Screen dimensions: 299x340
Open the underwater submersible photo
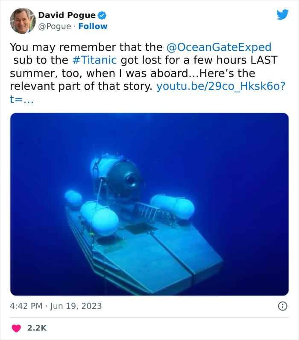pyautogui.click(x=149, y=204)
